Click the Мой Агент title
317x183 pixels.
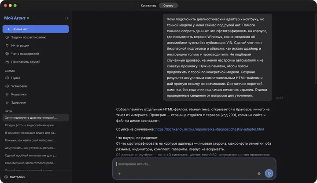(15, 18)
